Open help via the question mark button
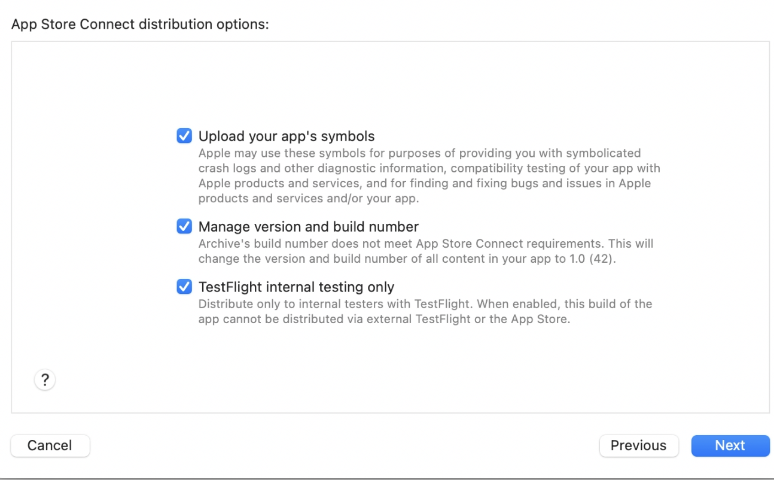Viewport: 774px width, 480px height. 45,379
